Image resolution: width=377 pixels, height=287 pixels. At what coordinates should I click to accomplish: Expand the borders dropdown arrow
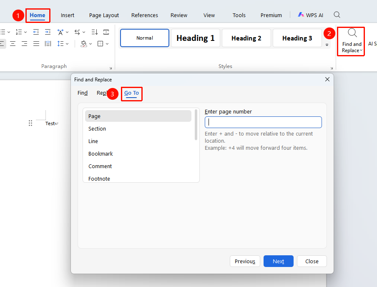(107, 44)
